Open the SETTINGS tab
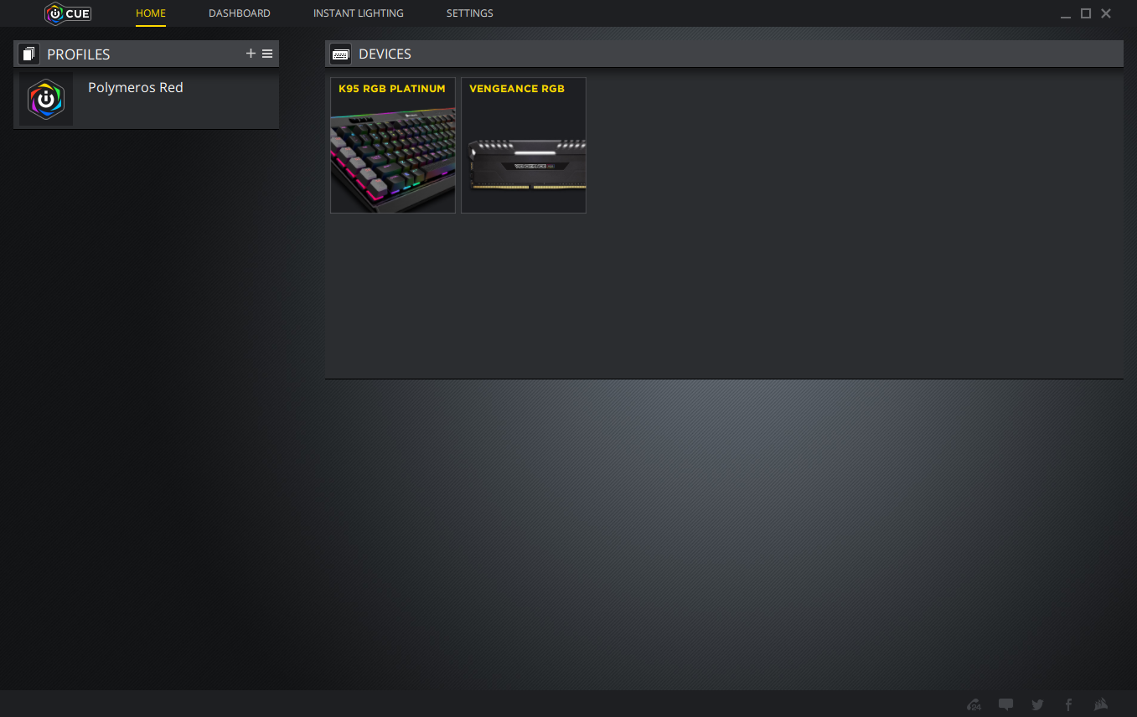This screenshot has width=1137, height=717. pyautogui.click(x=470, y=13)
